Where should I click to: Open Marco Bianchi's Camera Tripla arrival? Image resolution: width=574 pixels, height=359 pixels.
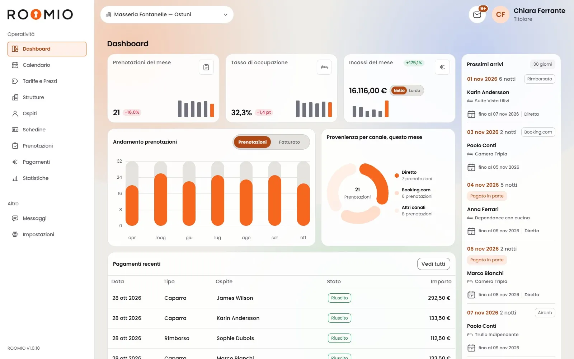pos(511,272)
